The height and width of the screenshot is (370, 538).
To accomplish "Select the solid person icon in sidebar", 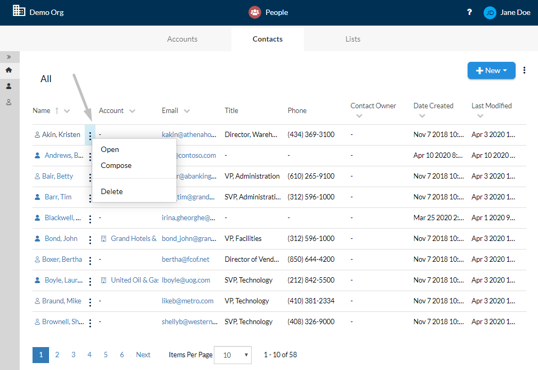I will (9, 86).
